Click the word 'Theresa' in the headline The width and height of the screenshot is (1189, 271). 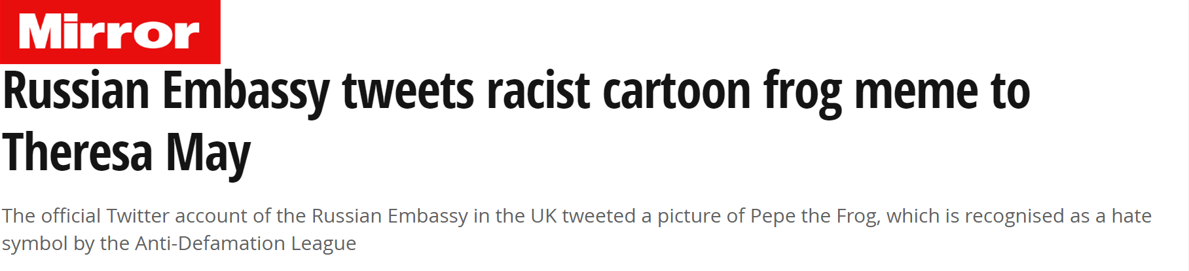click(78, 152)
